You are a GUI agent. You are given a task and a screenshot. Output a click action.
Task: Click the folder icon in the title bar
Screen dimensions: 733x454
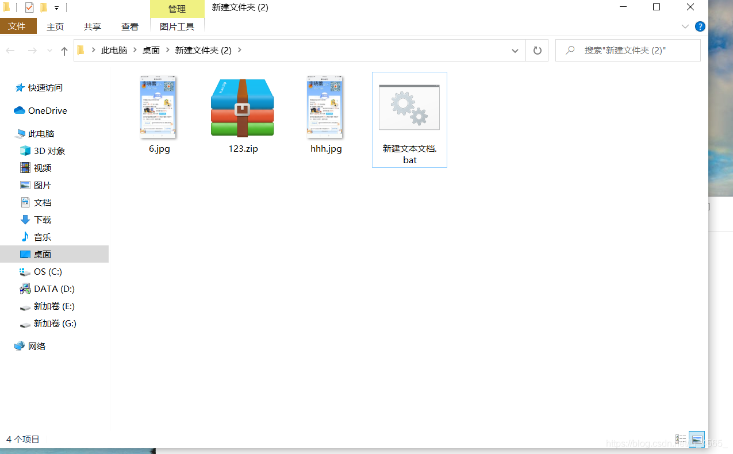point(6,7)
